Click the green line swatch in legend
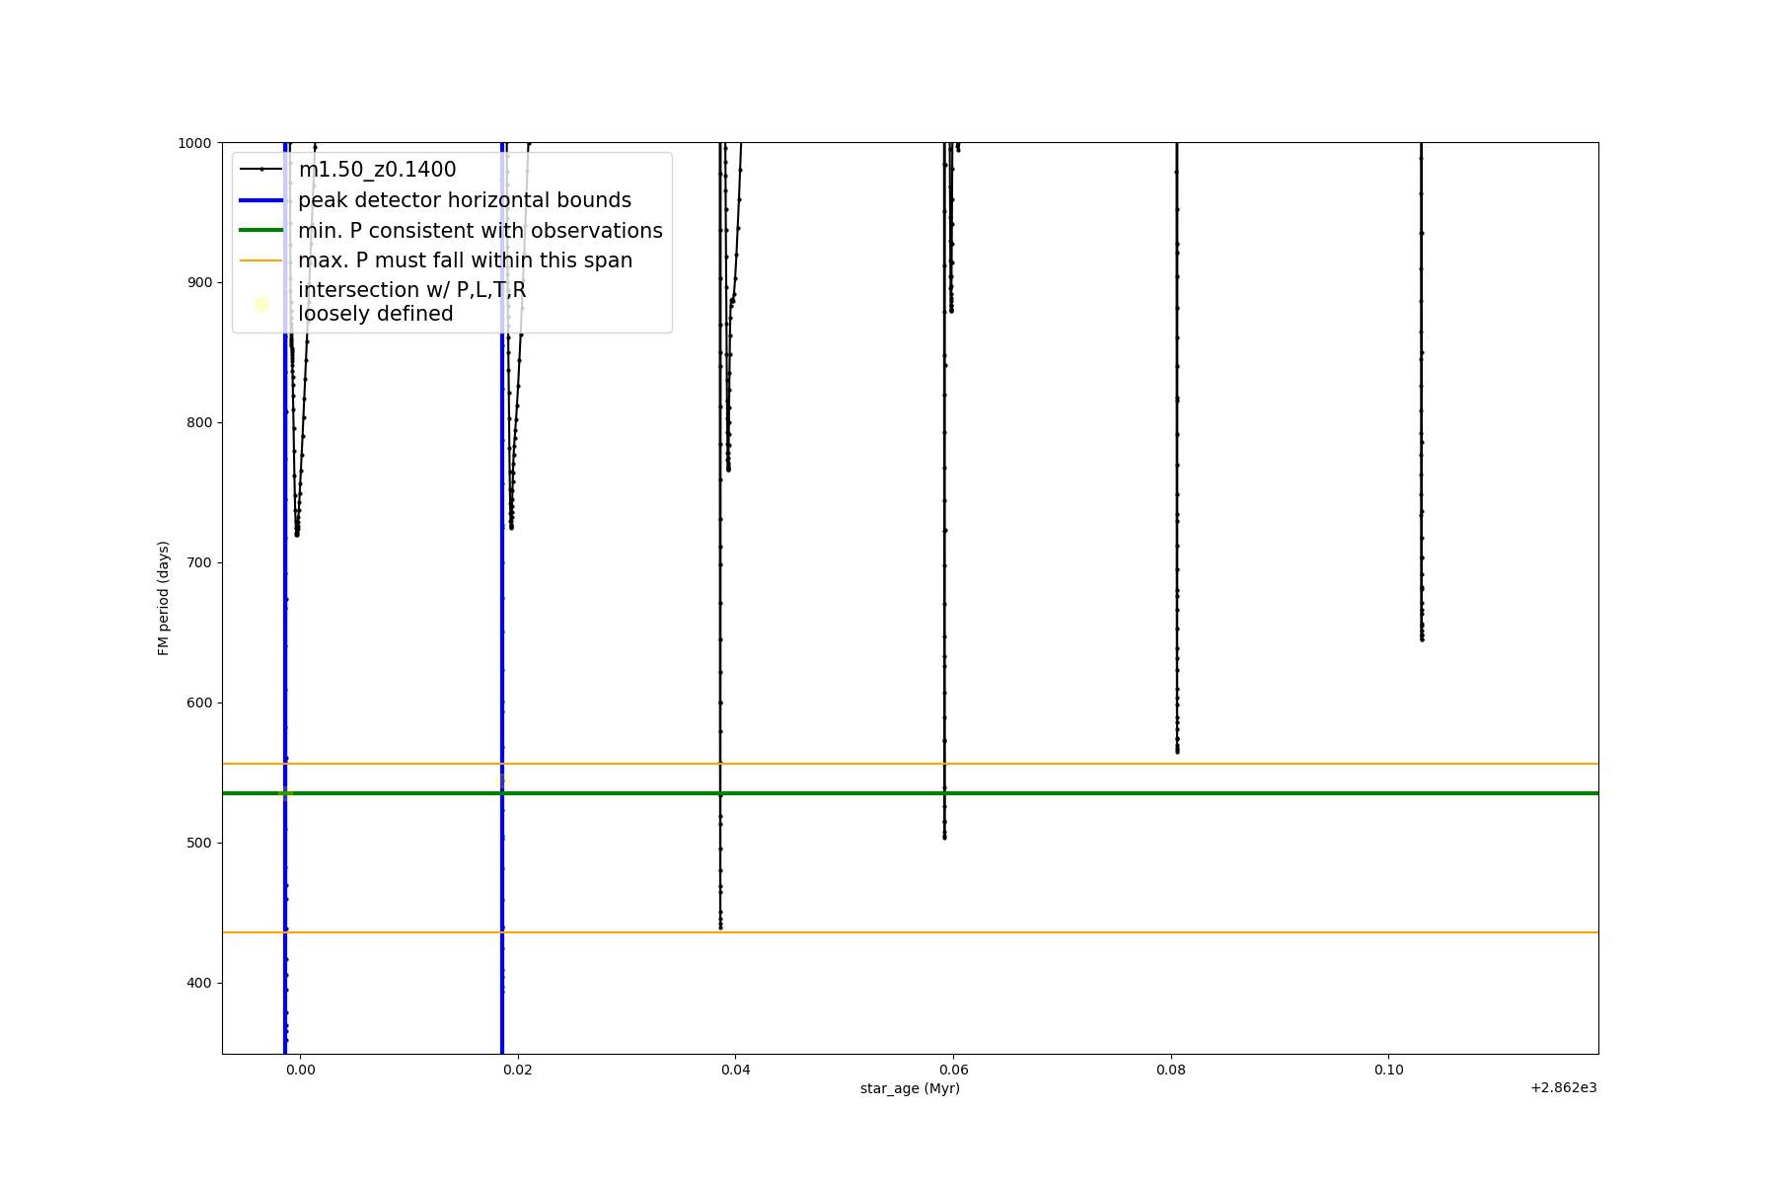Viewport: 1776px width, 1184px height. (x=261, y=231)
